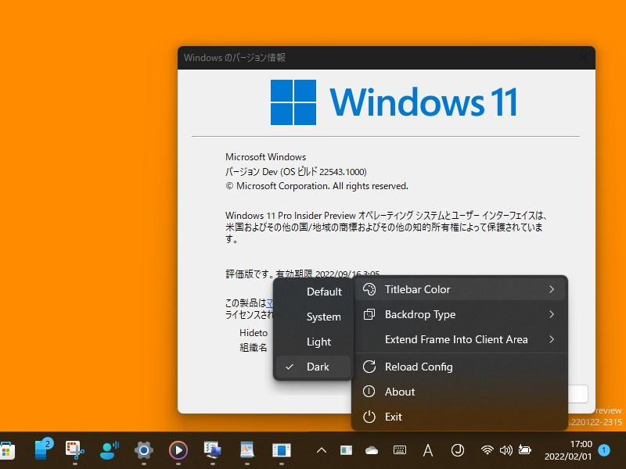Launch Media Player from the taskbar
The height and width of the screenshot is (469, 626).
point(178,449)
